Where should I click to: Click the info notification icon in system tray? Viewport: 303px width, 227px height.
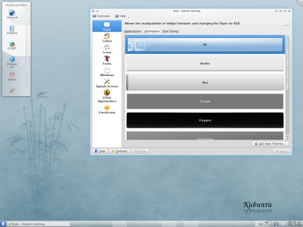tap(260, 224)
